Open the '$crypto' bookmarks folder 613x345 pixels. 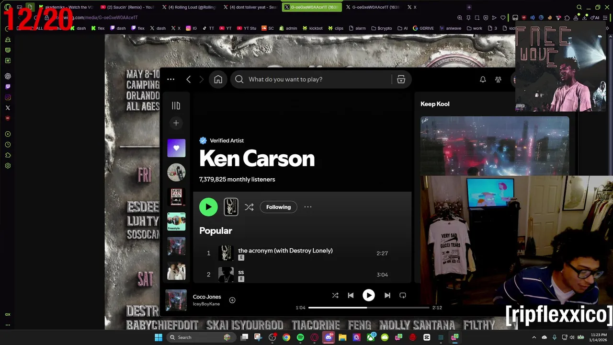(382, 28)
